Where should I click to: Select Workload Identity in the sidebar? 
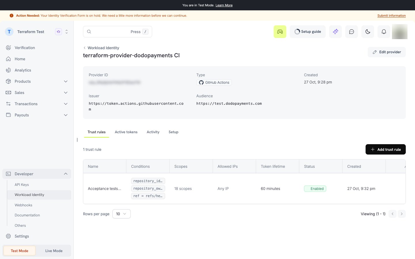[x=39, y=195]
